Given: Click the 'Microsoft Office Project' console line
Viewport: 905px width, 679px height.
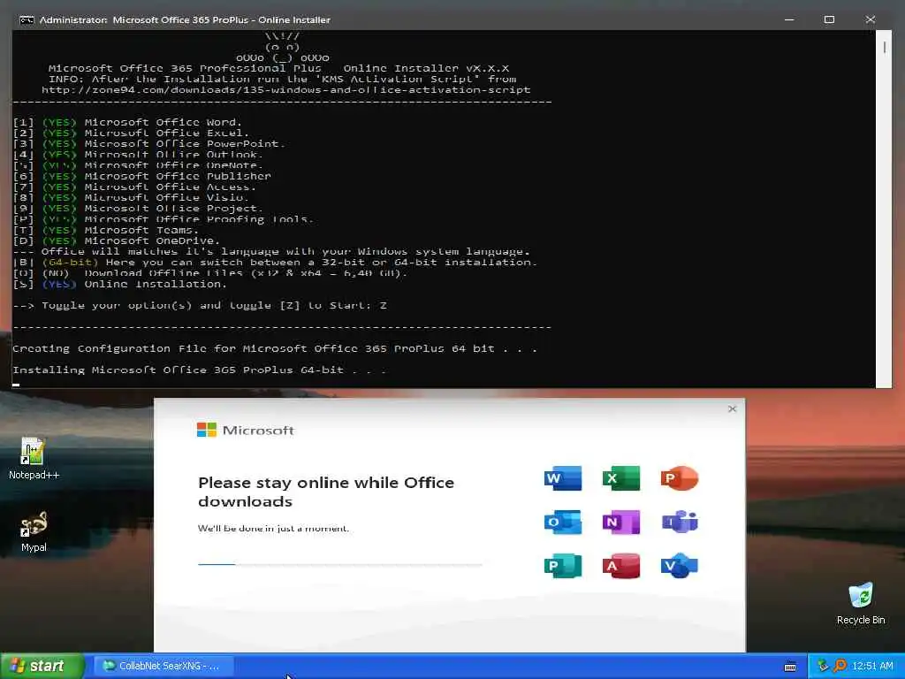Looking at the screenshot, I should (x=138, y=209).
